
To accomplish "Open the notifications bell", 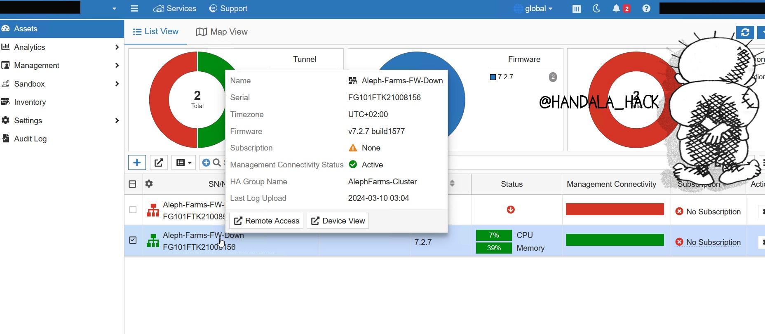I will point(616,9).
